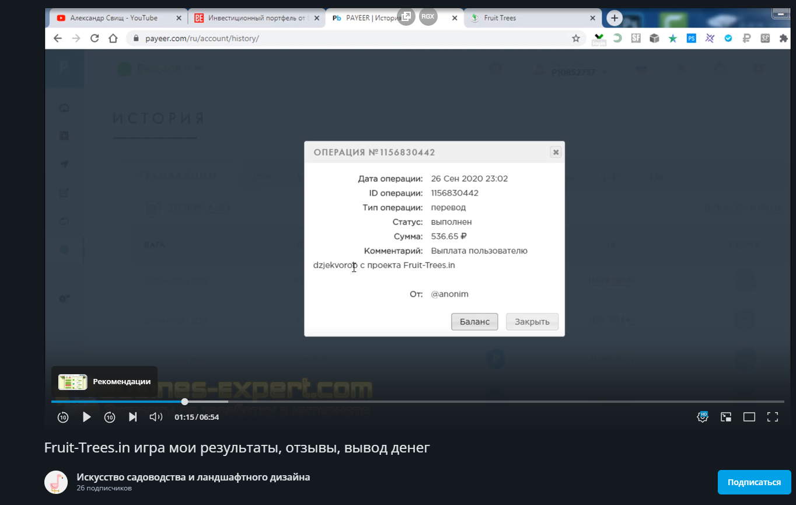796x505 pixels.
Task: Click the blue checkmark extension icon
Action: tap(728, 39)
